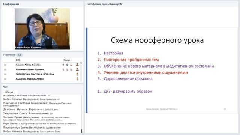This screenshot has width=240, height=135.
Task: Sort participants by ФИО column header
Action: pyautogui.click(x=18, y=60)
